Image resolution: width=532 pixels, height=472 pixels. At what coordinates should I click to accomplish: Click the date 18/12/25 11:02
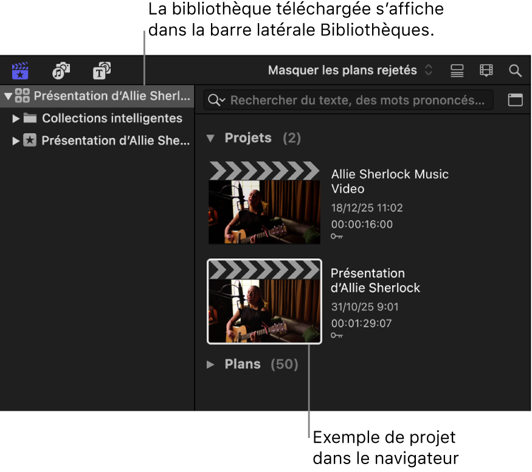tap(367, 208)
